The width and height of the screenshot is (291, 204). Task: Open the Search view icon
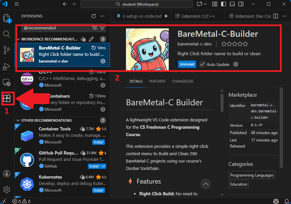pos(7,34)
